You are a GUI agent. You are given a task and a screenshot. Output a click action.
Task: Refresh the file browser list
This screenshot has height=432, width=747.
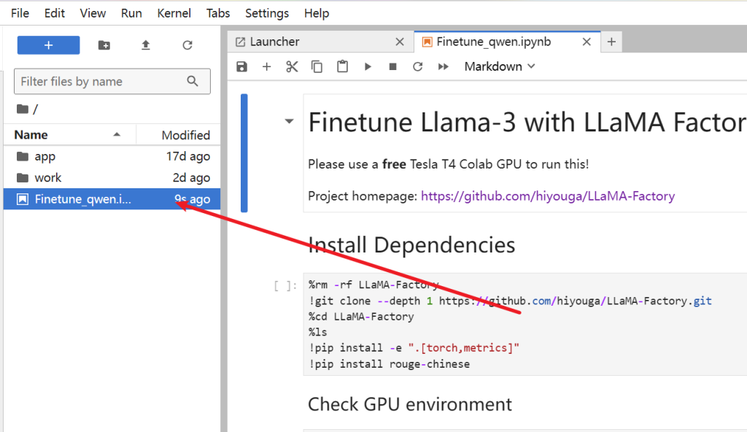point(187,45)
